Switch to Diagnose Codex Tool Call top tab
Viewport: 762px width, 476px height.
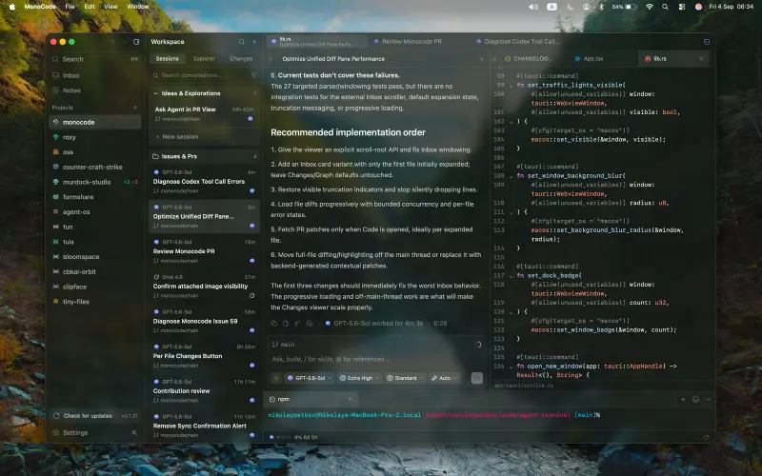pyautogui.click(x=521, y=42)
